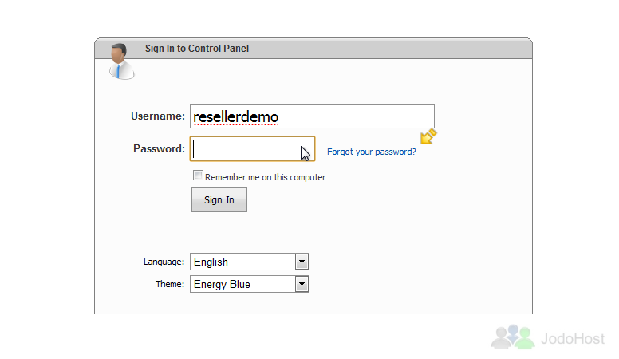
Task: Click the 'Remember me on this computer' label
Action: (266, 177)
